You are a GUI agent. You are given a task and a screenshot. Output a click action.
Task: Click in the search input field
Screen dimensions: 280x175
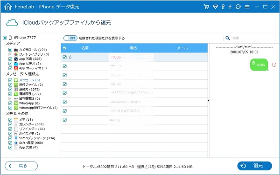(x=249, y=38)
